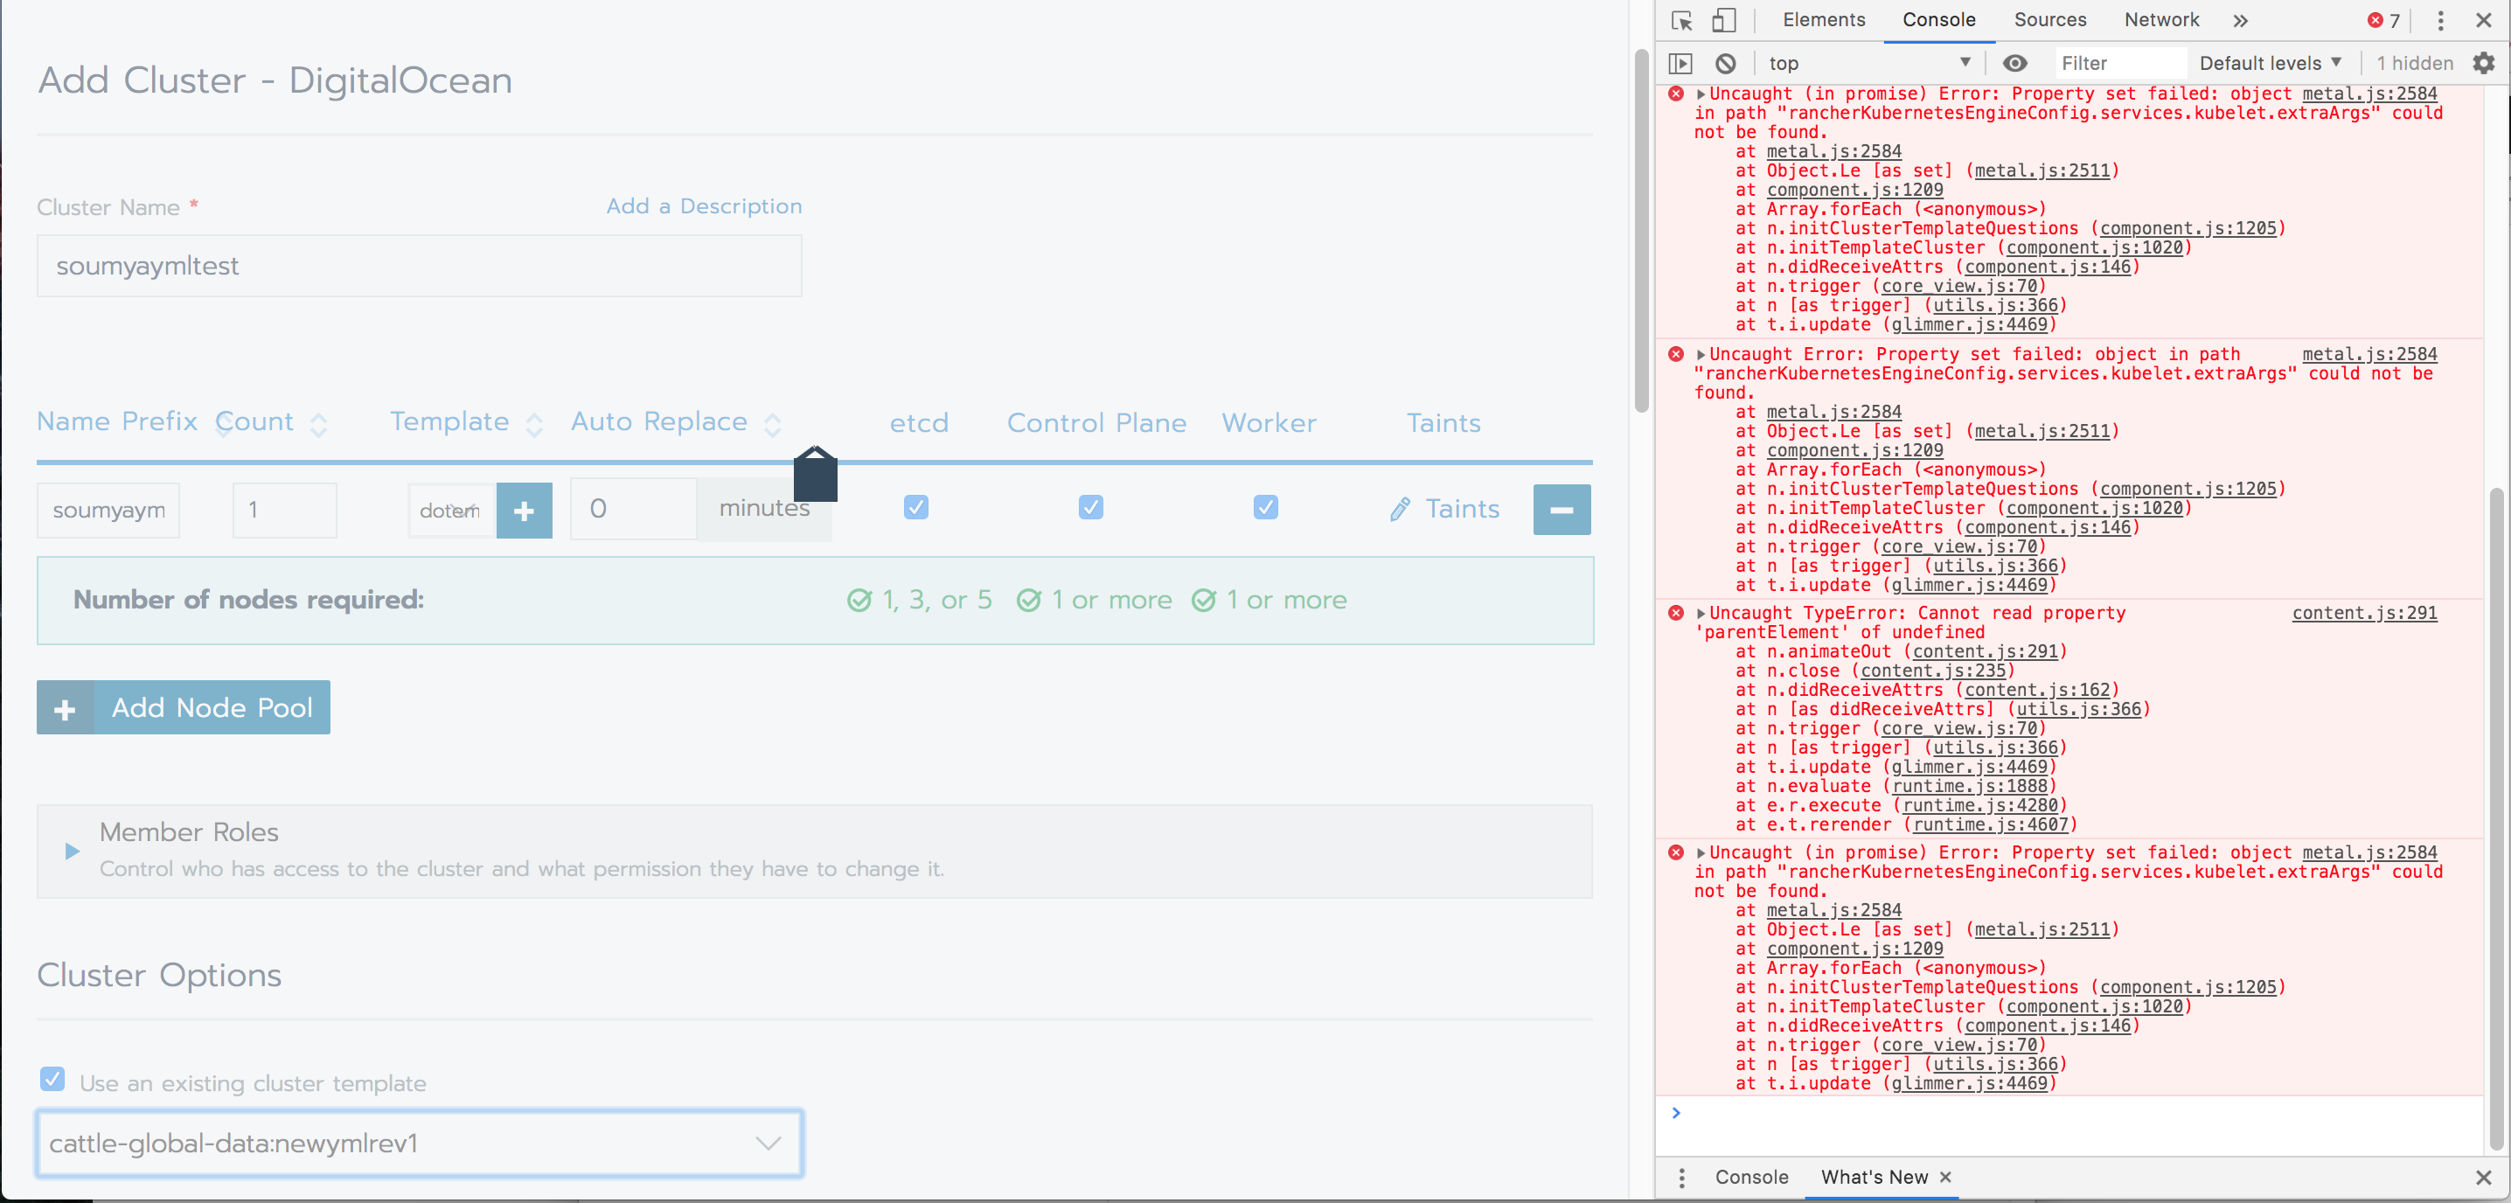This screenshot has width=2511, height=1203.
Task: Click the Cluster Name input field
Action: coord(419,266)
